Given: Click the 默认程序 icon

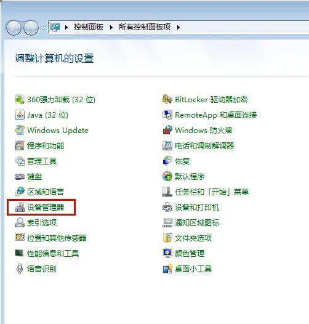Looking at the screenshot, I should 167,176.
